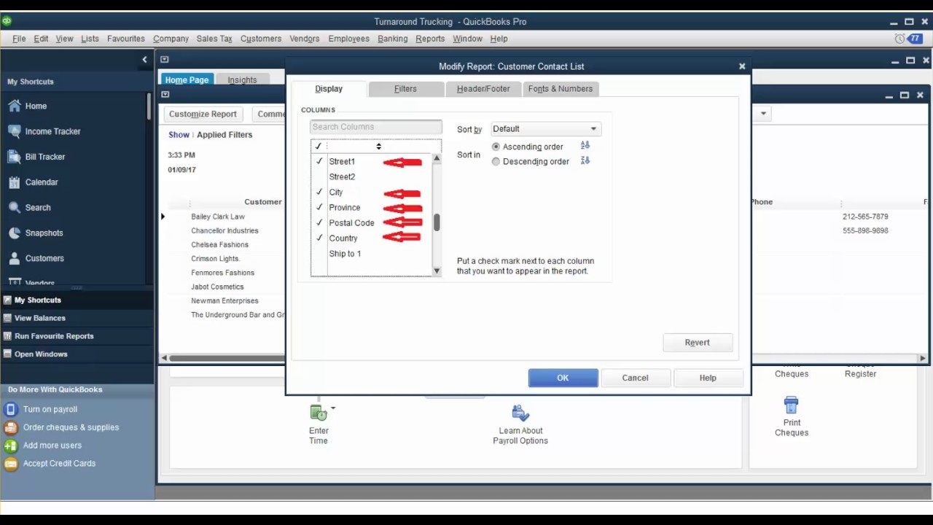Uncheck the City column

tap(319, 192)
